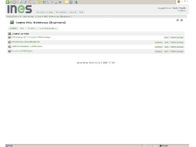Open browser Search magnifying glass icon
This screenshot has height=147, width=196.
(35, 2)
